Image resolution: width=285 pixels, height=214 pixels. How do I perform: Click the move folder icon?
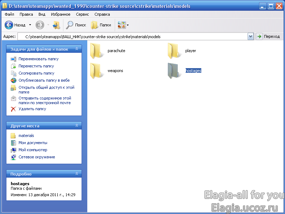[x=14, y=66]
